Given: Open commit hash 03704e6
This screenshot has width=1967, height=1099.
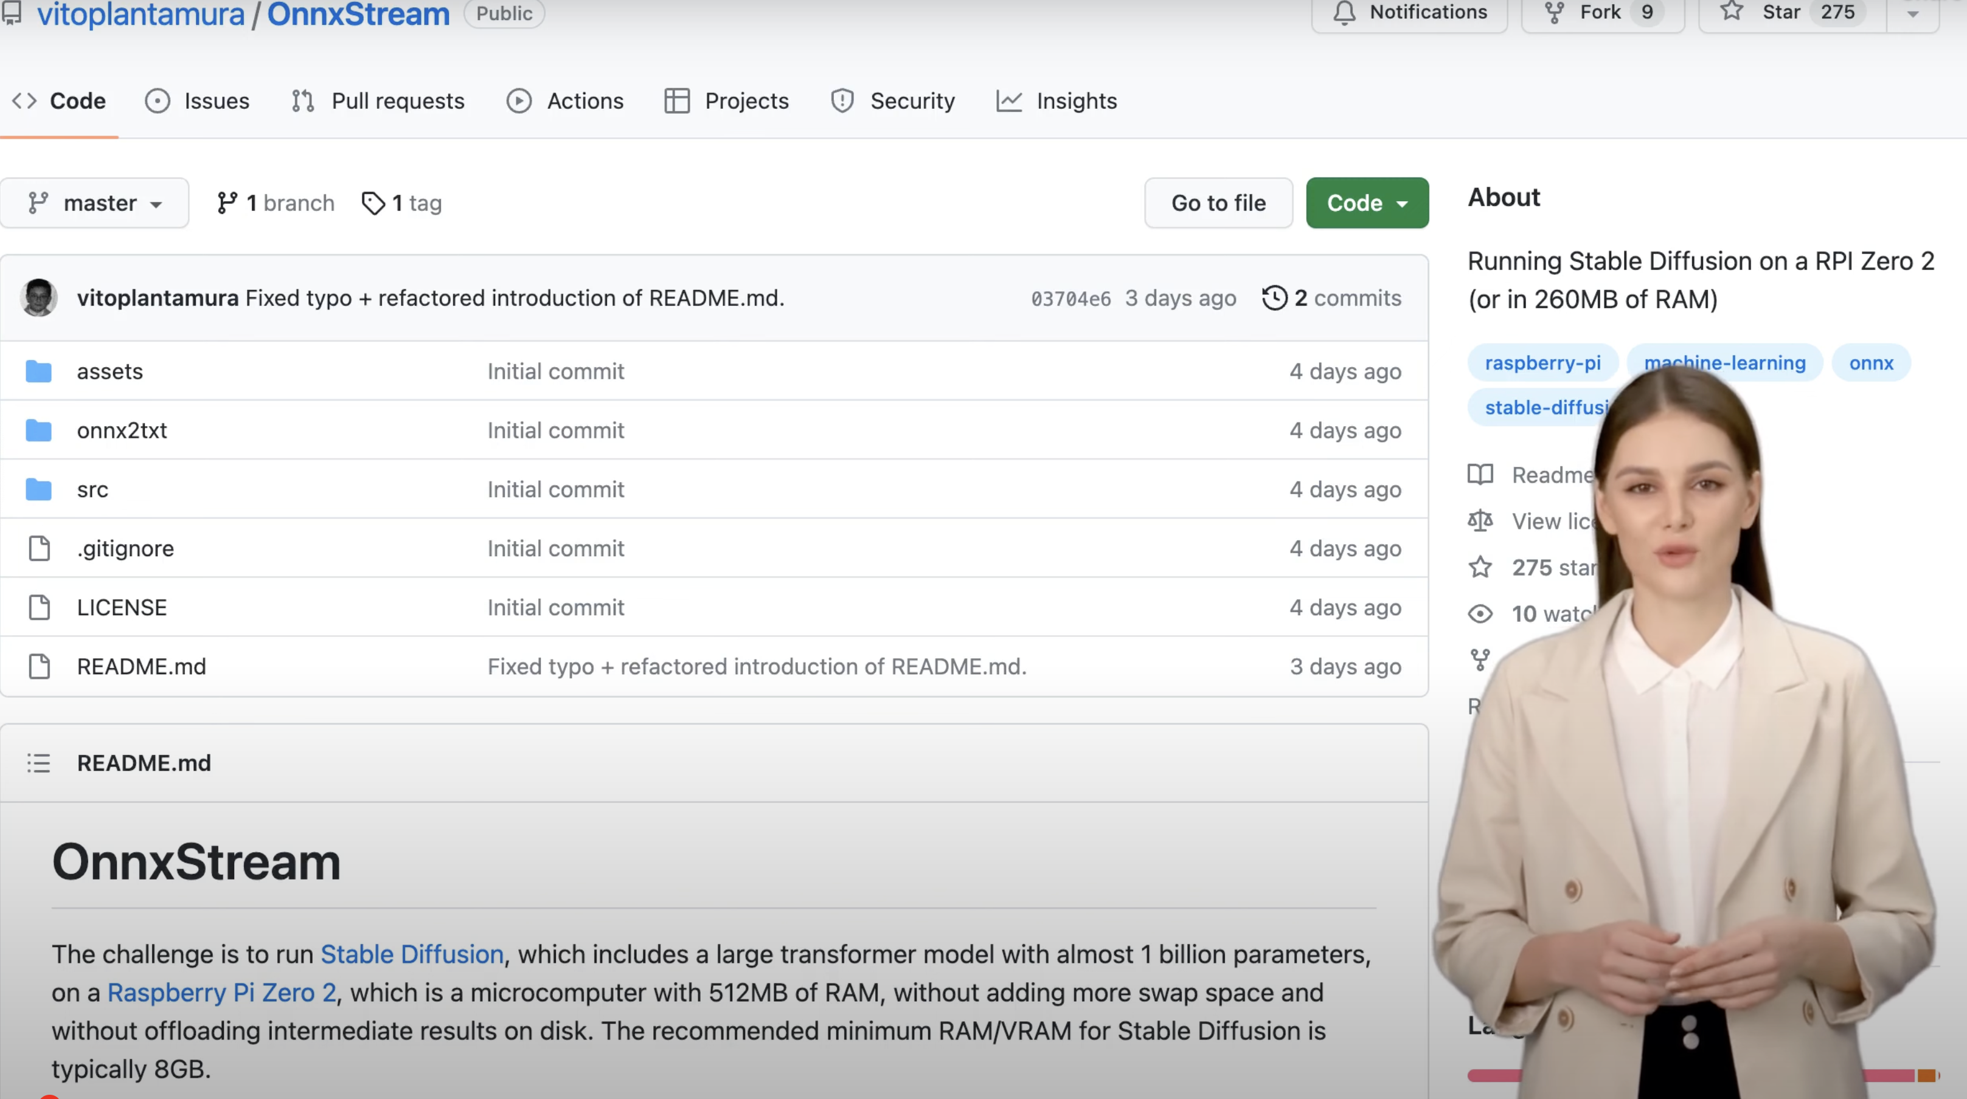Looking at the screenshot, I should (1070, 298).
